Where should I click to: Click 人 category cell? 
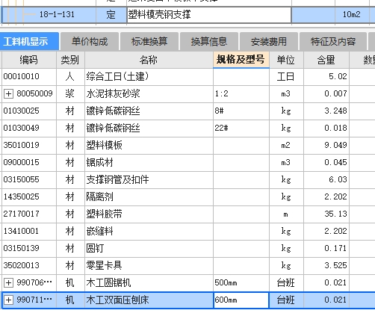(70, 76)
